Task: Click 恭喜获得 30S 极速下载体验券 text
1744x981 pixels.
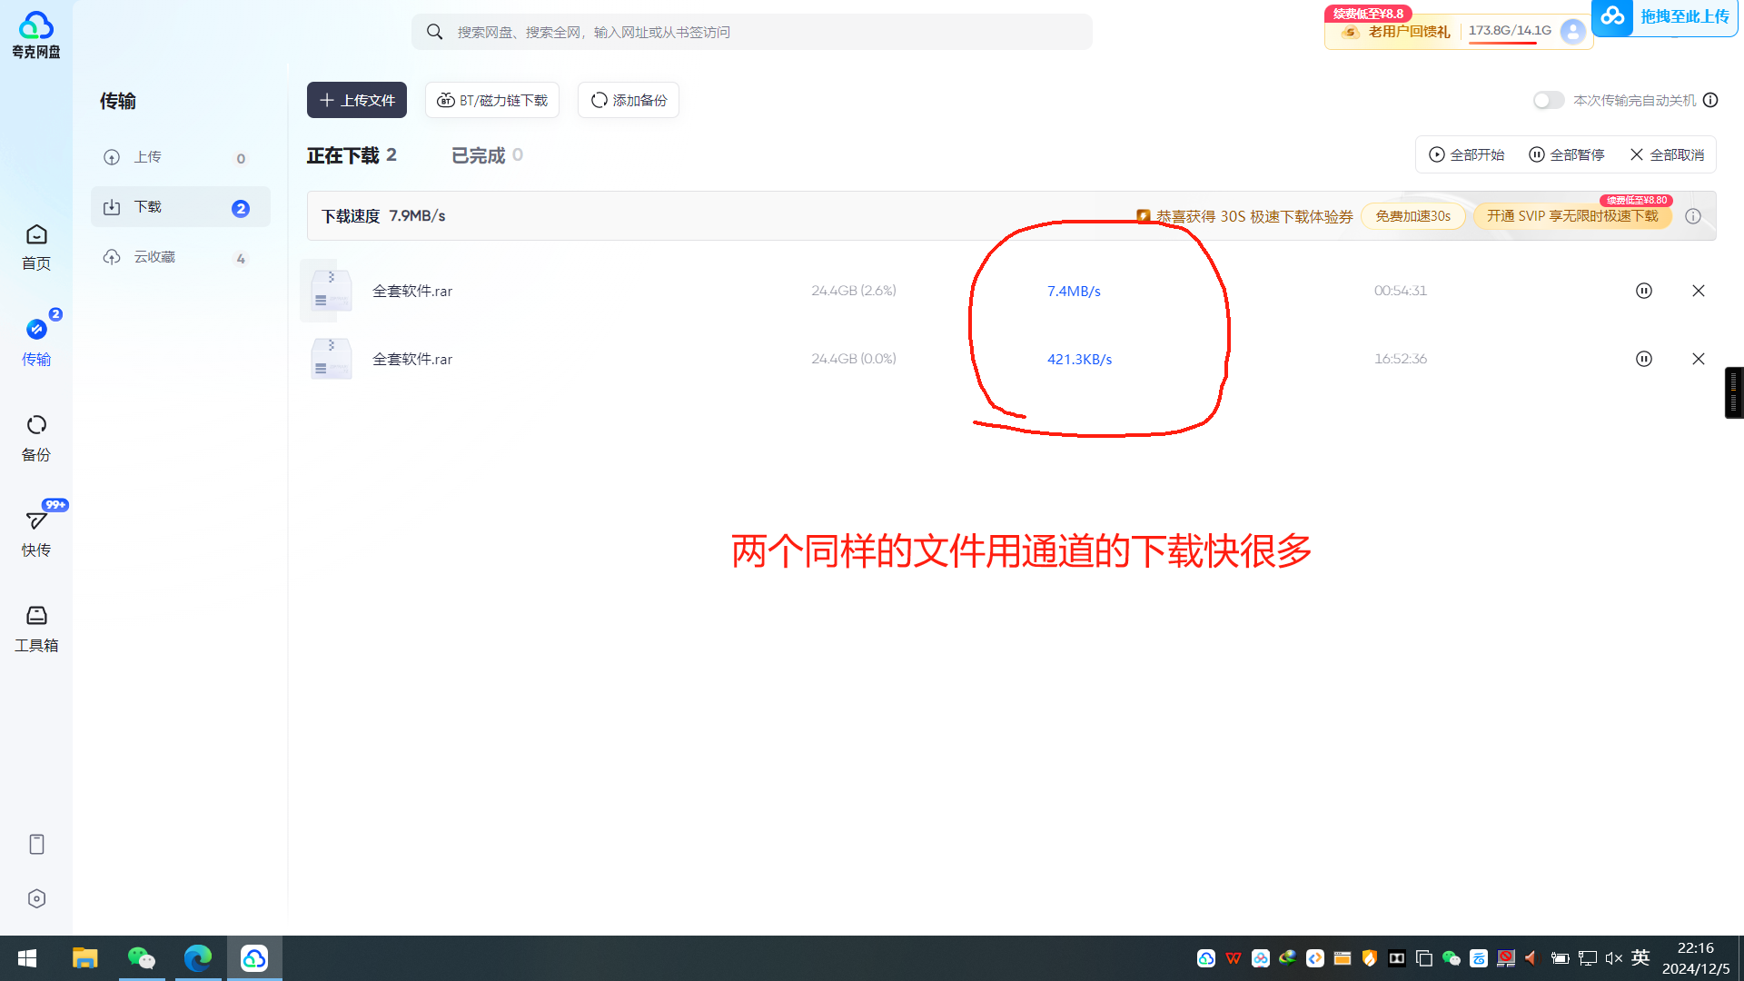Action: point(1254,216)
